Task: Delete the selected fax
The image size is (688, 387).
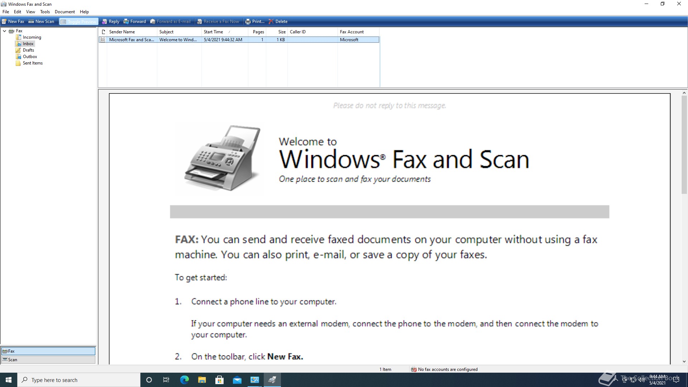Action: pos(278,21)
